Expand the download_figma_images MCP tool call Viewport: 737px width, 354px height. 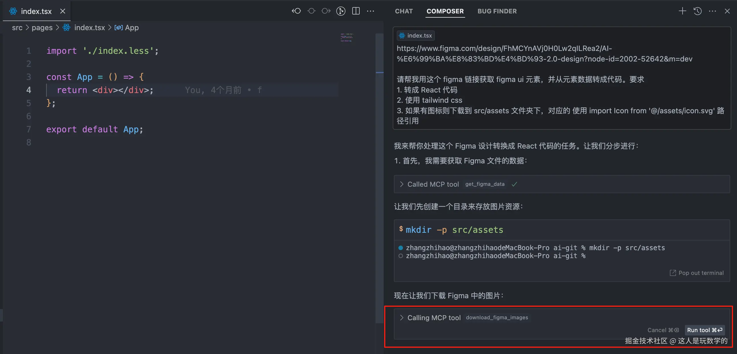click(402, 318)
